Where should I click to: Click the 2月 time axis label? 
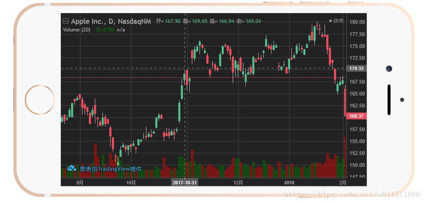tap(343, 183)
